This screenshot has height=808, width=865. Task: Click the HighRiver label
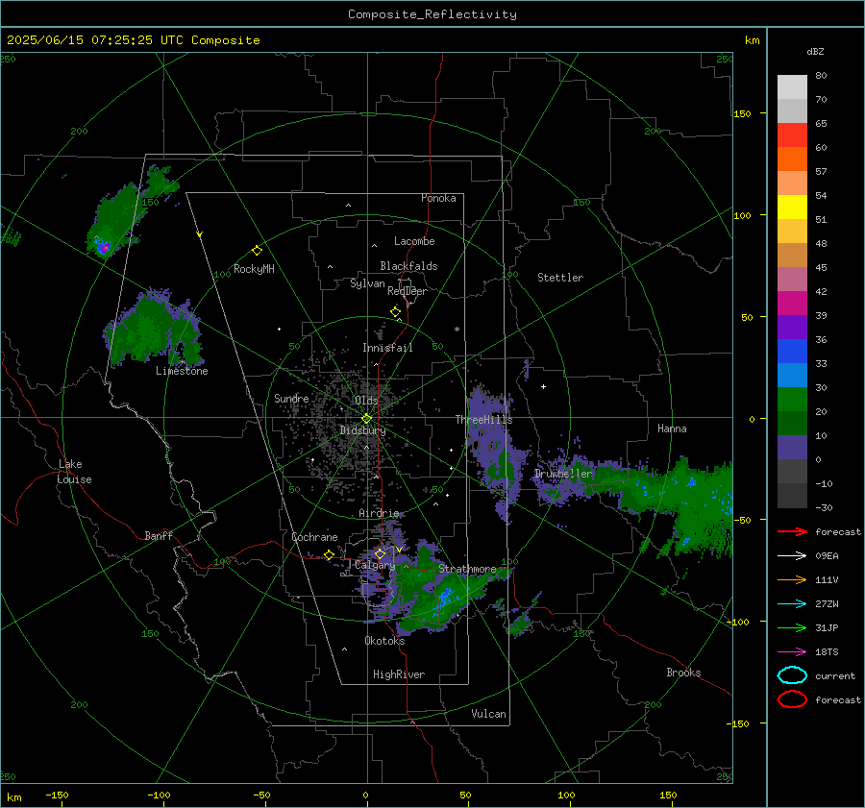click(x=399, y=674)
